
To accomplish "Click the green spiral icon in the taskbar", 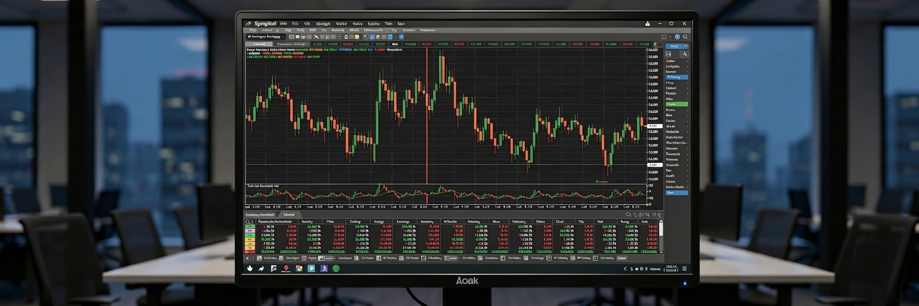I will point(336,269).
